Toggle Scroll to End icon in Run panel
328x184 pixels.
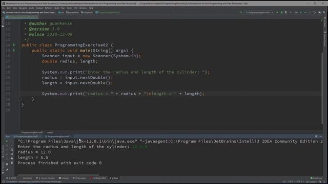12,154
